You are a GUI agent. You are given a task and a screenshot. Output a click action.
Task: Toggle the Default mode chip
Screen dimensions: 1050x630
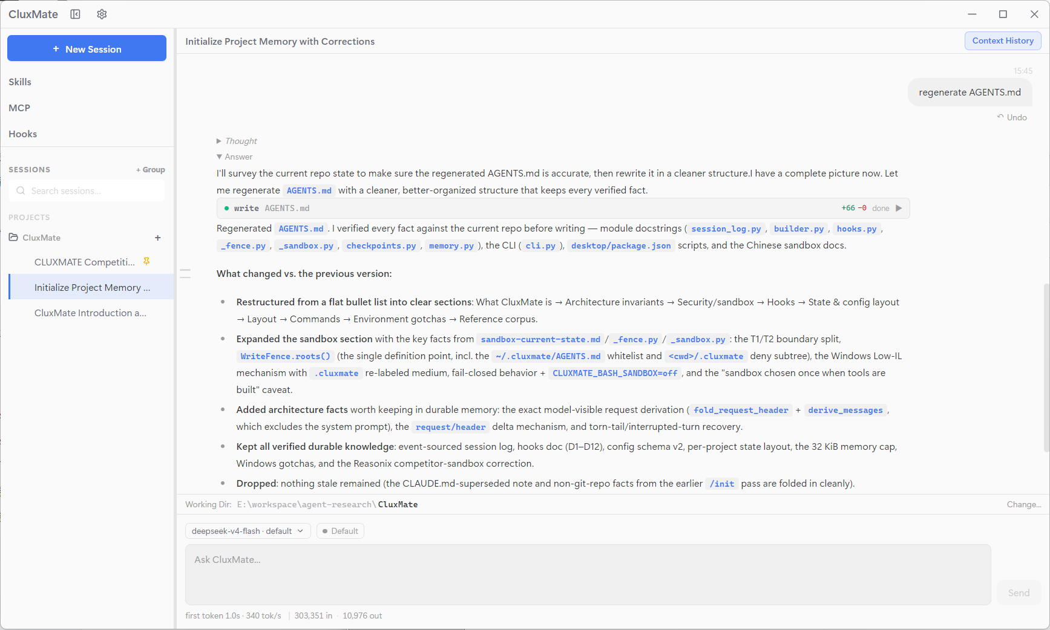tap(340, 531)
